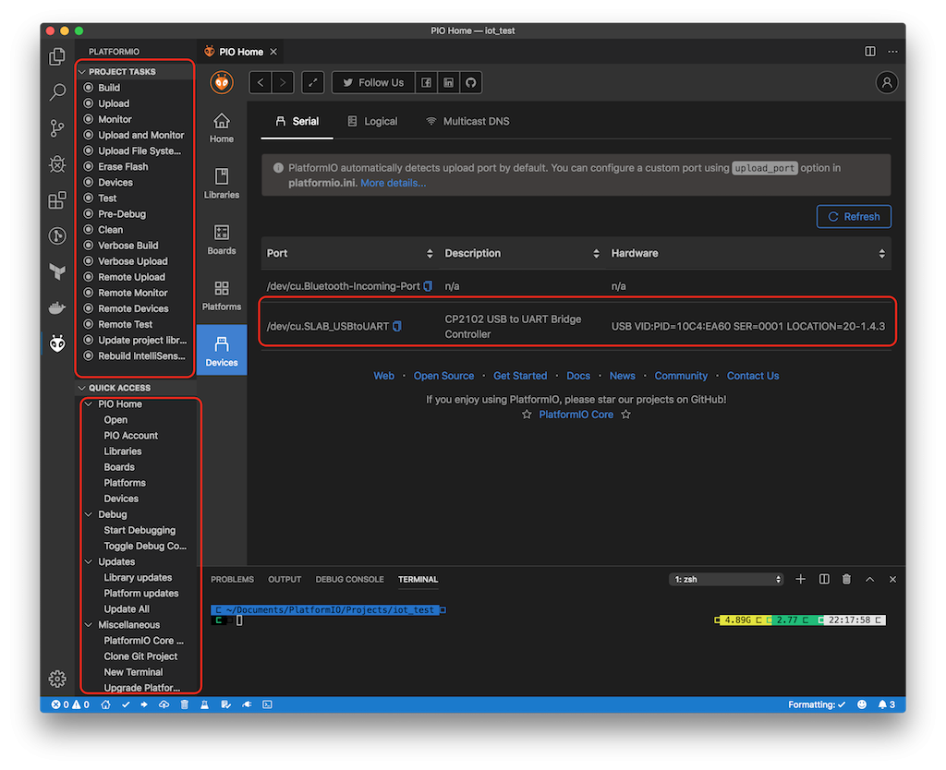Screen dimensions: 946x770
Task: Open the Debug view (bug icon)
Action: pos(57,164)
